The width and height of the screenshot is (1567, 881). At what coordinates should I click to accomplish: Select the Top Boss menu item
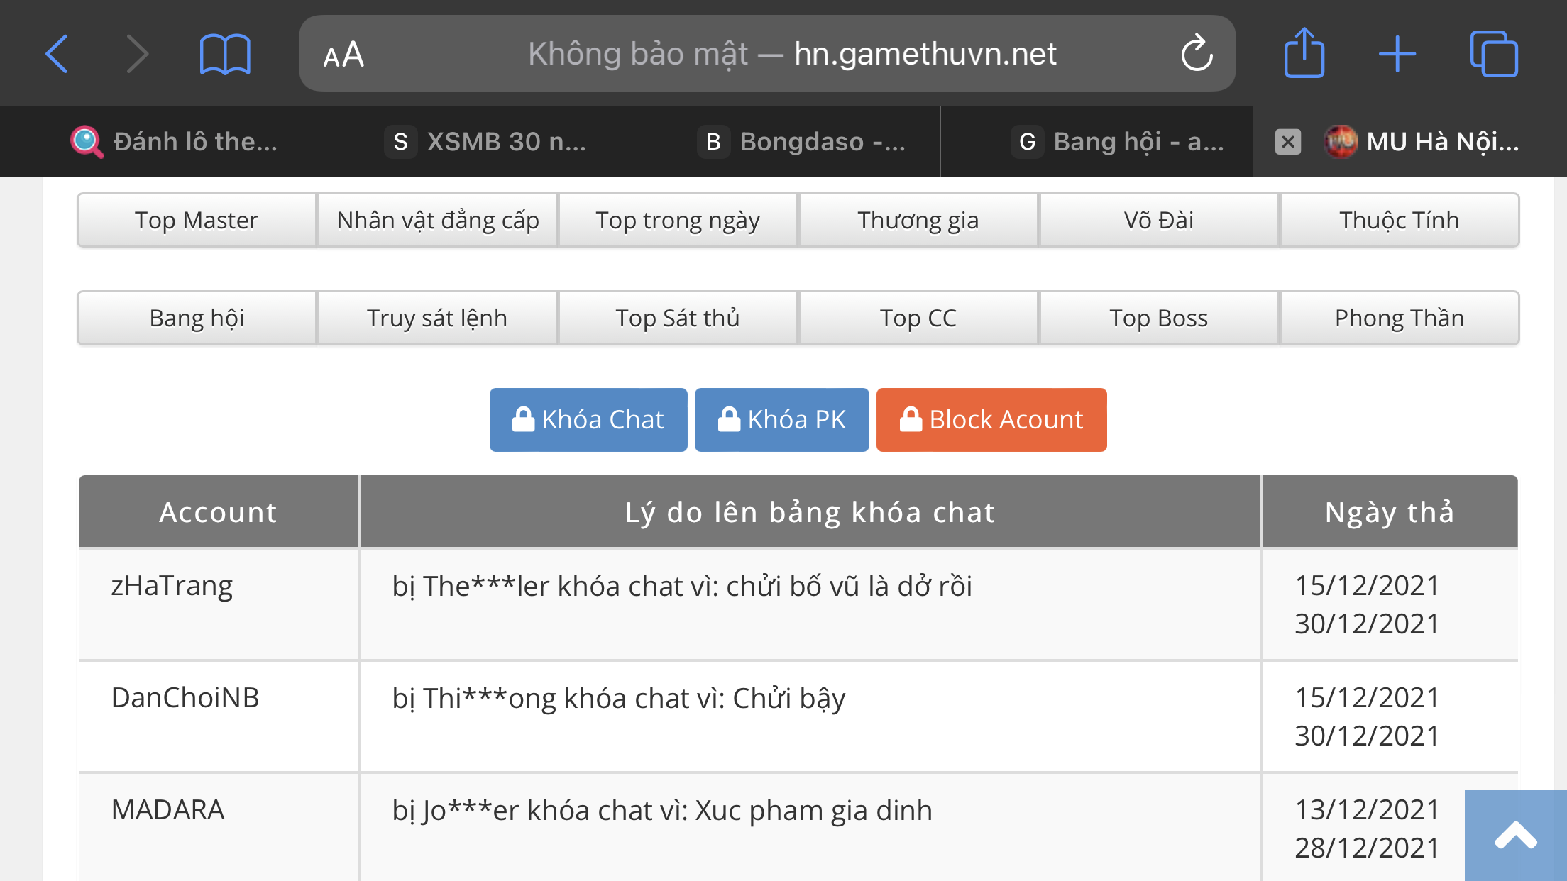[1159, 318]
